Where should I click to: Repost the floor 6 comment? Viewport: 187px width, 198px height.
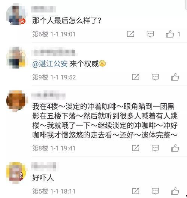click(x=130, y=34)
